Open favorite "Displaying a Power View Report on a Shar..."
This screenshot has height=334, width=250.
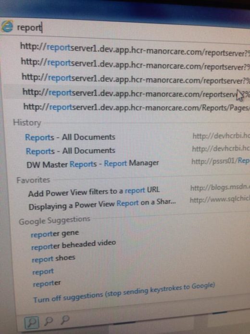[102, 205]
